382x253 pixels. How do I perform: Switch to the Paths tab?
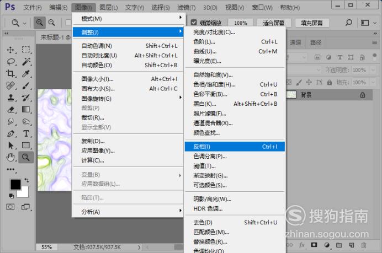[x=316, y=42]
